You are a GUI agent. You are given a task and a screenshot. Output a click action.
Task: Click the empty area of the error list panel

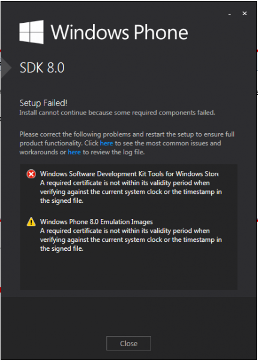[128, 272]
